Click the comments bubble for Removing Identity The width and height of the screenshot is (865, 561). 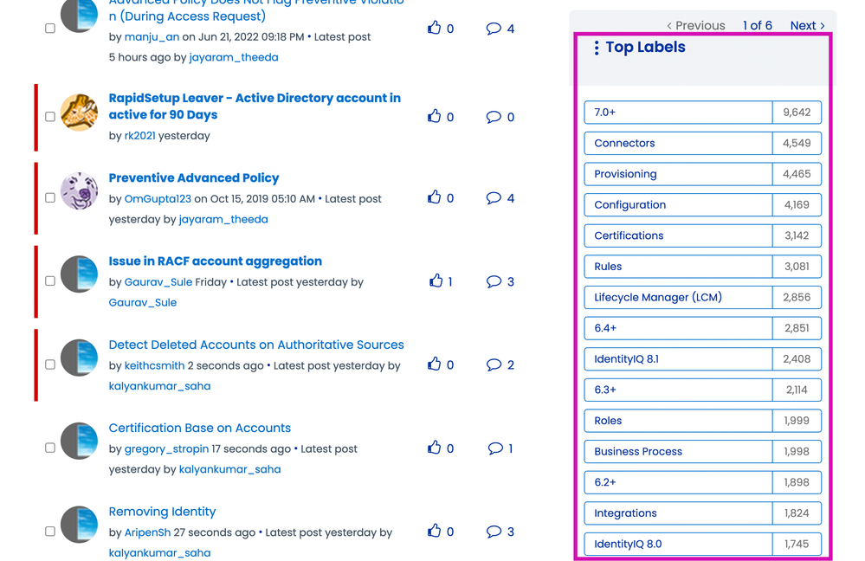tap(494, 532)
